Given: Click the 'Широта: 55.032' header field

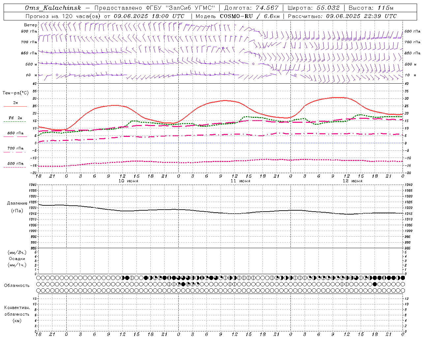Looking at the screenshot, I should 314,8.
